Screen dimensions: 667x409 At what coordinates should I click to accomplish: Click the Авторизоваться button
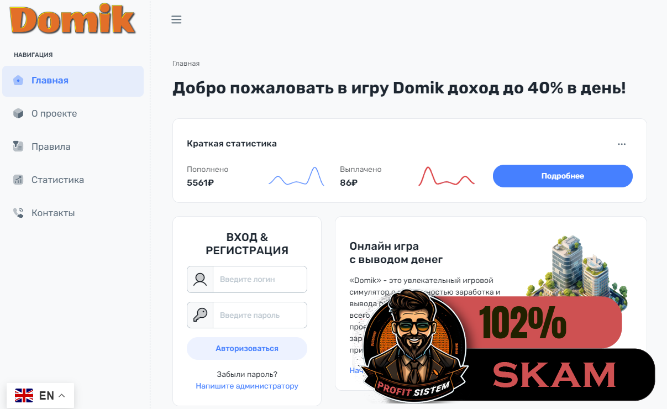click(x=247, y=348)
